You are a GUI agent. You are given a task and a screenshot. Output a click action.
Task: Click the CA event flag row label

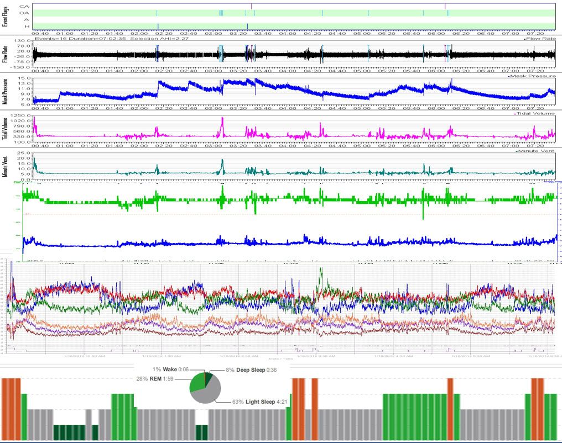(x=24, y=7)
